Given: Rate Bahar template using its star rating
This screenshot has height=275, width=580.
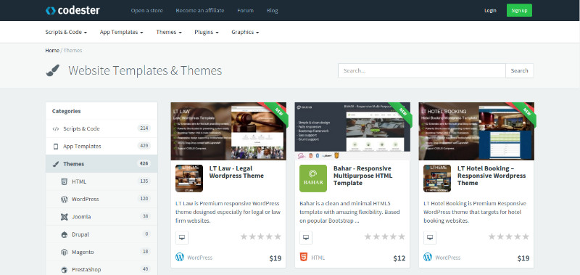Looking at the screenshot, I should tap(385, 237).
